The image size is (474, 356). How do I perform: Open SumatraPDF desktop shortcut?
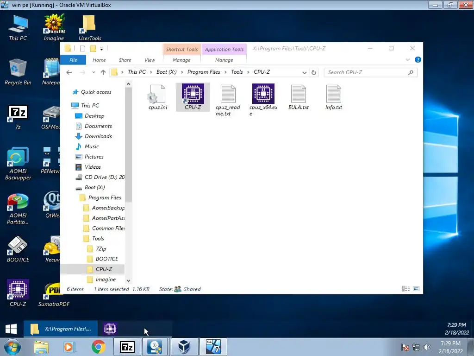point(54,294)
